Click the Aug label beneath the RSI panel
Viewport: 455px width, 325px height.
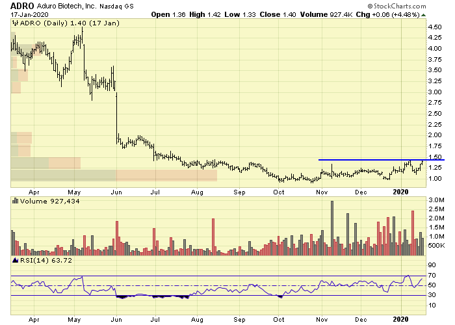coord(197,320)
